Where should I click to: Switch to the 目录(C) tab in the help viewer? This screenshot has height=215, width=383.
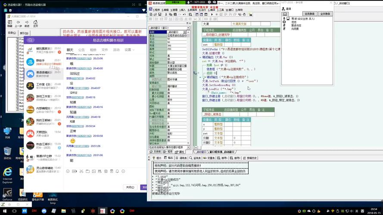pyautogui.click(x=12, y=33)
